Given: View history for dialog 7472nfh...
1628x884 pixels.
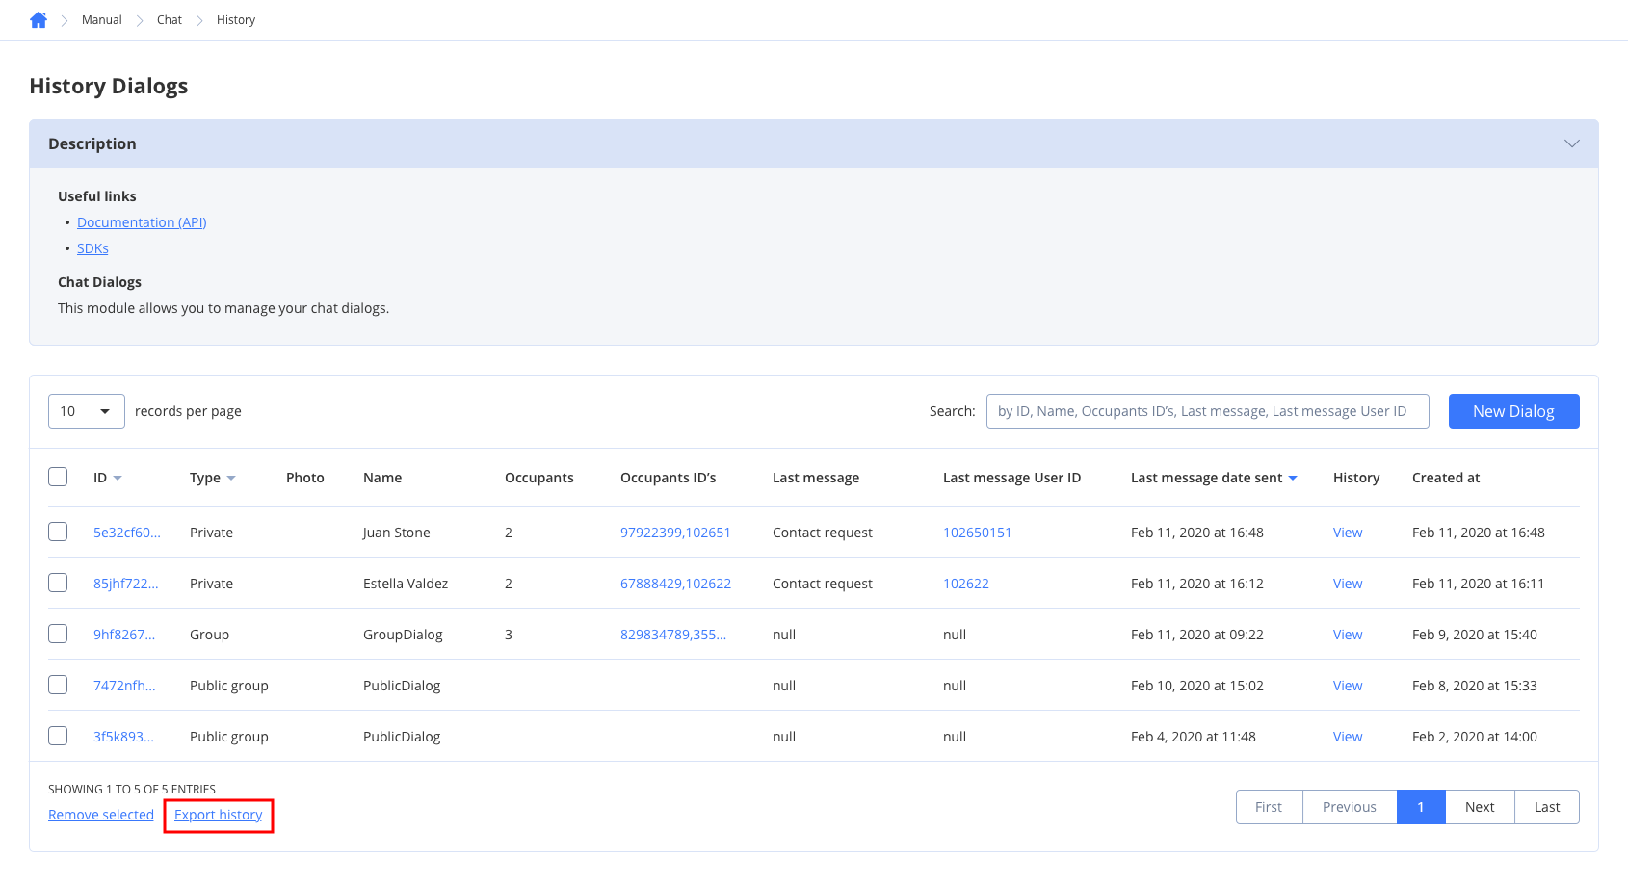Looking at the screenshot, I should (x=1348, y=686).
